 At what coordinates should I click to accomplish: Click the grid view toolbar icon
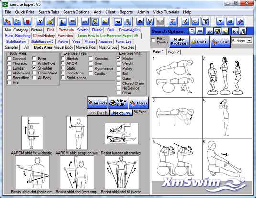[63, 21]
